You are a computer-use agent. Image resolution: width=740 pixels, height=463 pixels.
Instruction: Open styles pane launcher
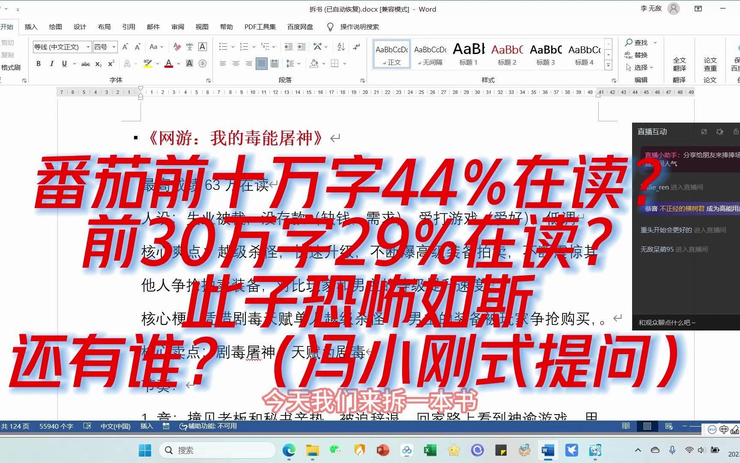[x=614, y=80]
